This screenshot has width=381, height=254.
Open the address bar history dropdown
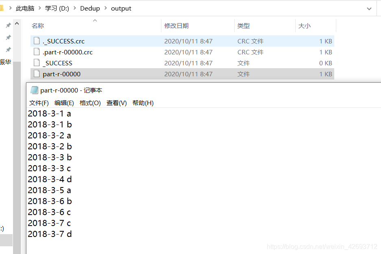pos(369,9)
